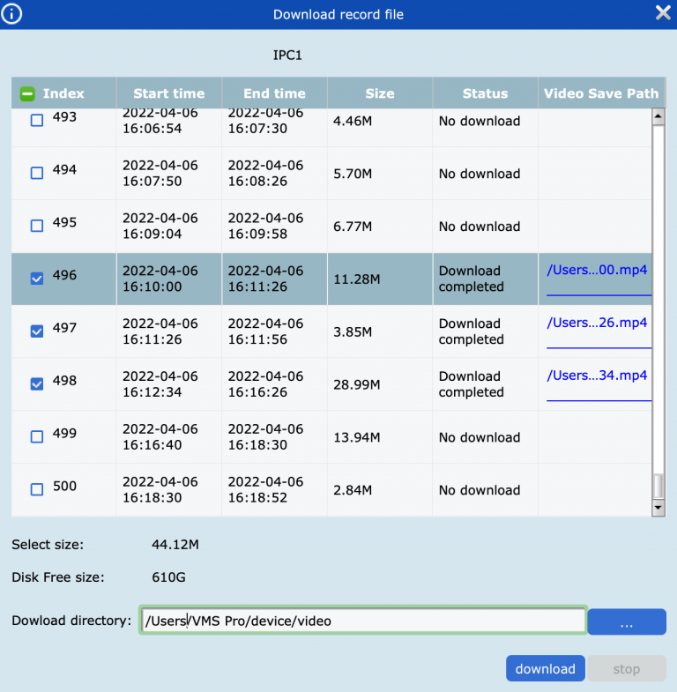Click the Start time column header
This screenshot has height=692, width=677.
tap(168, 93)
